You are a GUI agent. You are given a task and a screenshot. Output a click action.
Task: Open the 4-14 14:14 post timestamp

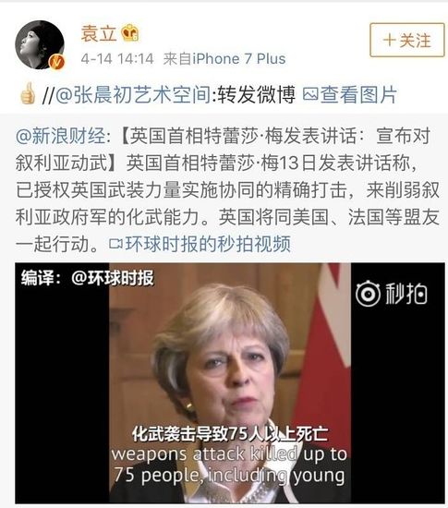point(117,59)
